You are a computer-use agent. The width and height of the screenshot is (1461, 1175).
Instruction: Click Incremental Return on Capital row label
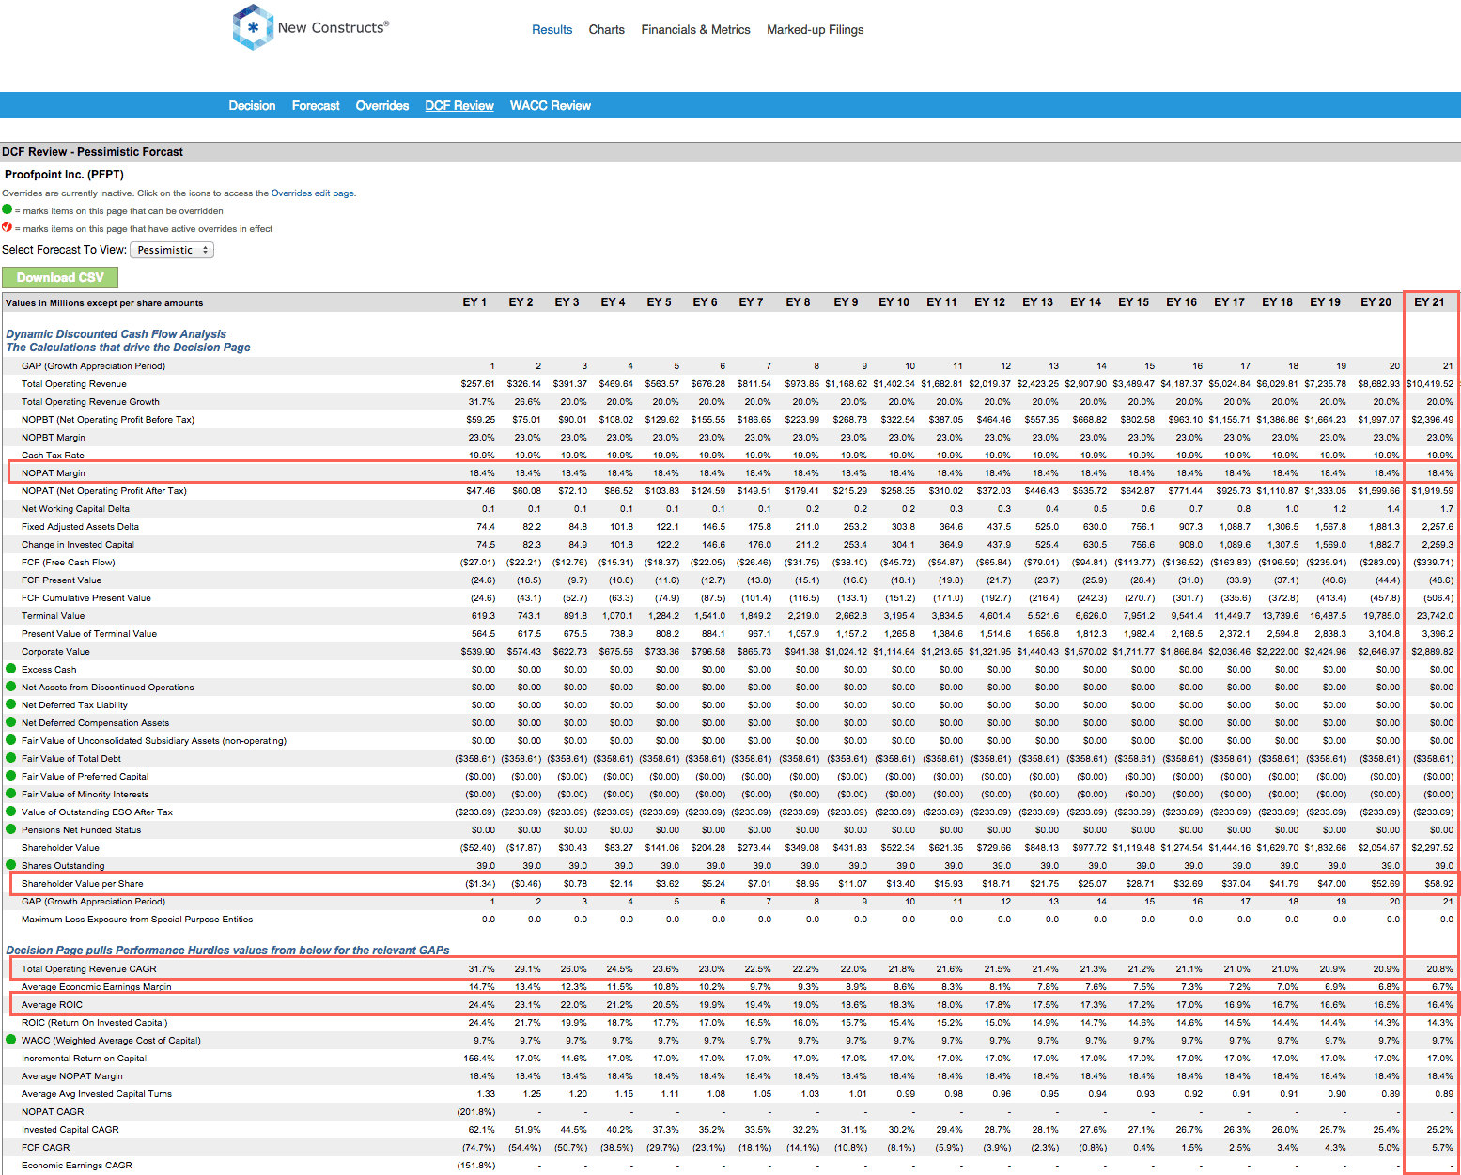pos(84,1059)
